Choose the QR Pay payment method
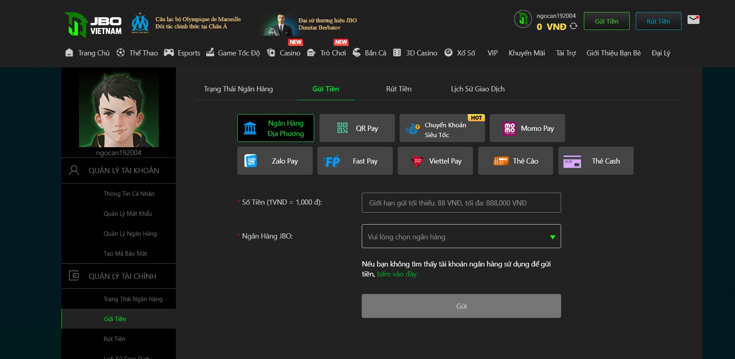 click(357, 128)
